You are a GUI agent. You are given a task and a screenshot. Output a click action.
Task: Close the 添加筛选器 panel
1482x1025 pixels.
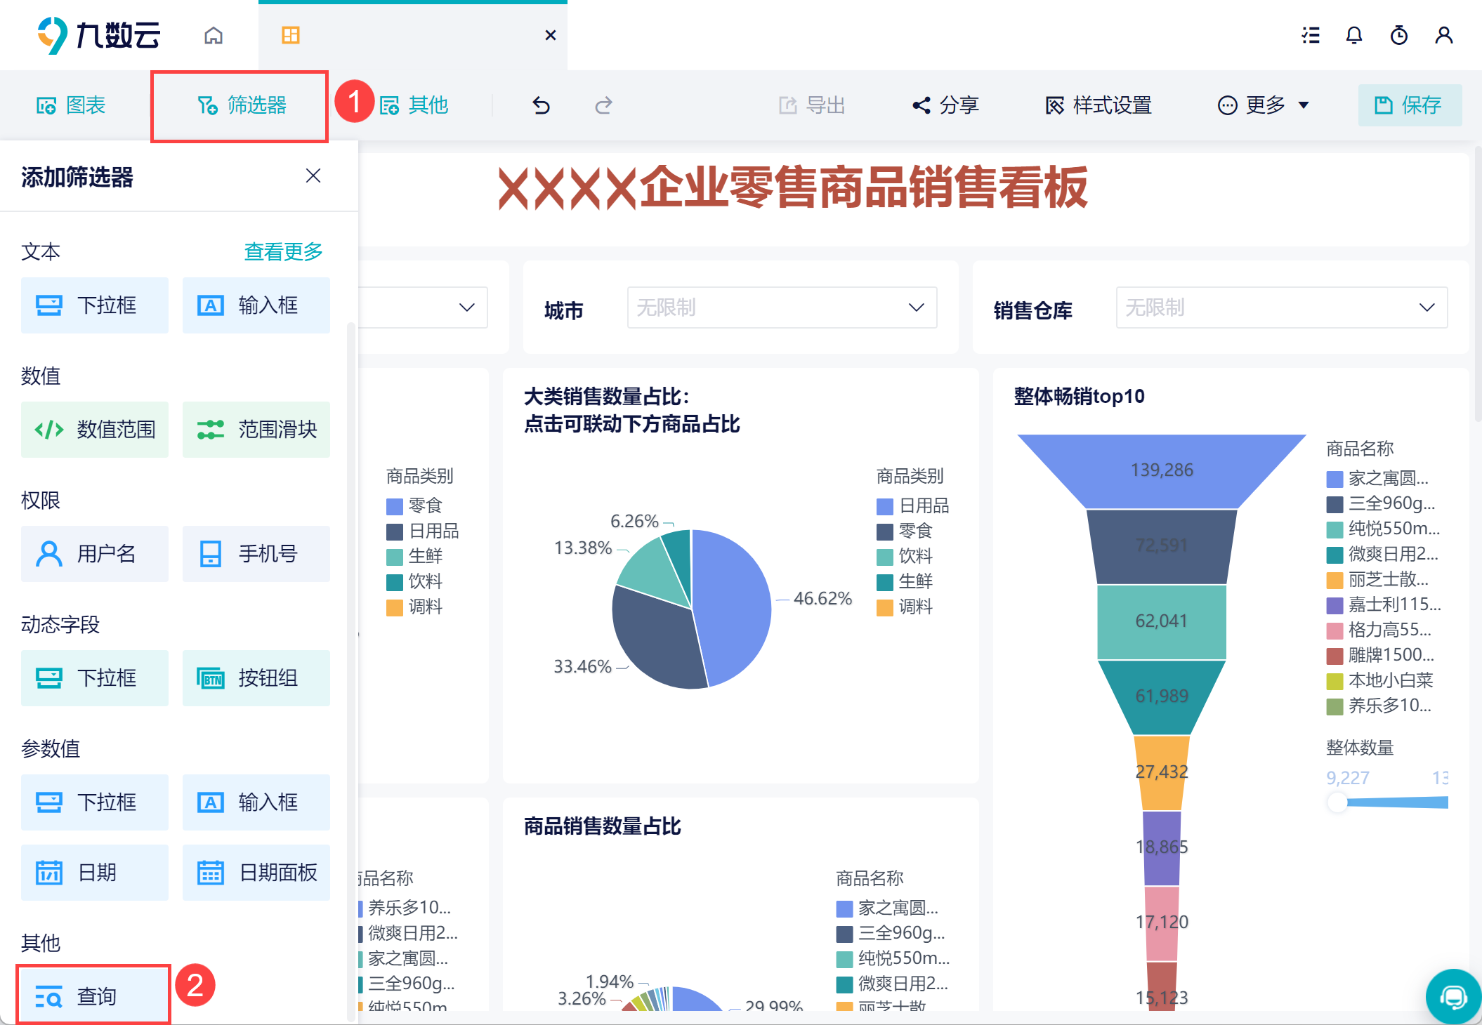coord(313,176)
